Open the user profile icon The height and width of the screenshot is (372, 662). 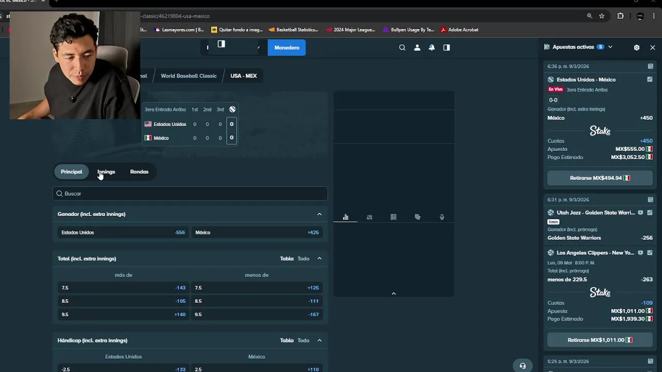(417, 48)
